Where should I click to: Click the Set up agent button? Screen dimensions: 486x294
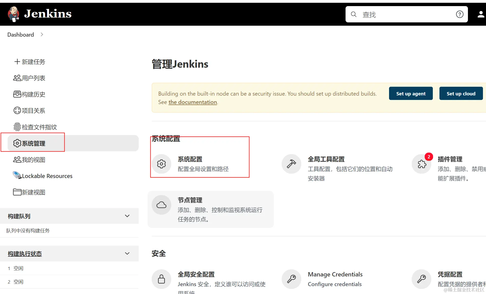[x=411, y=93]
